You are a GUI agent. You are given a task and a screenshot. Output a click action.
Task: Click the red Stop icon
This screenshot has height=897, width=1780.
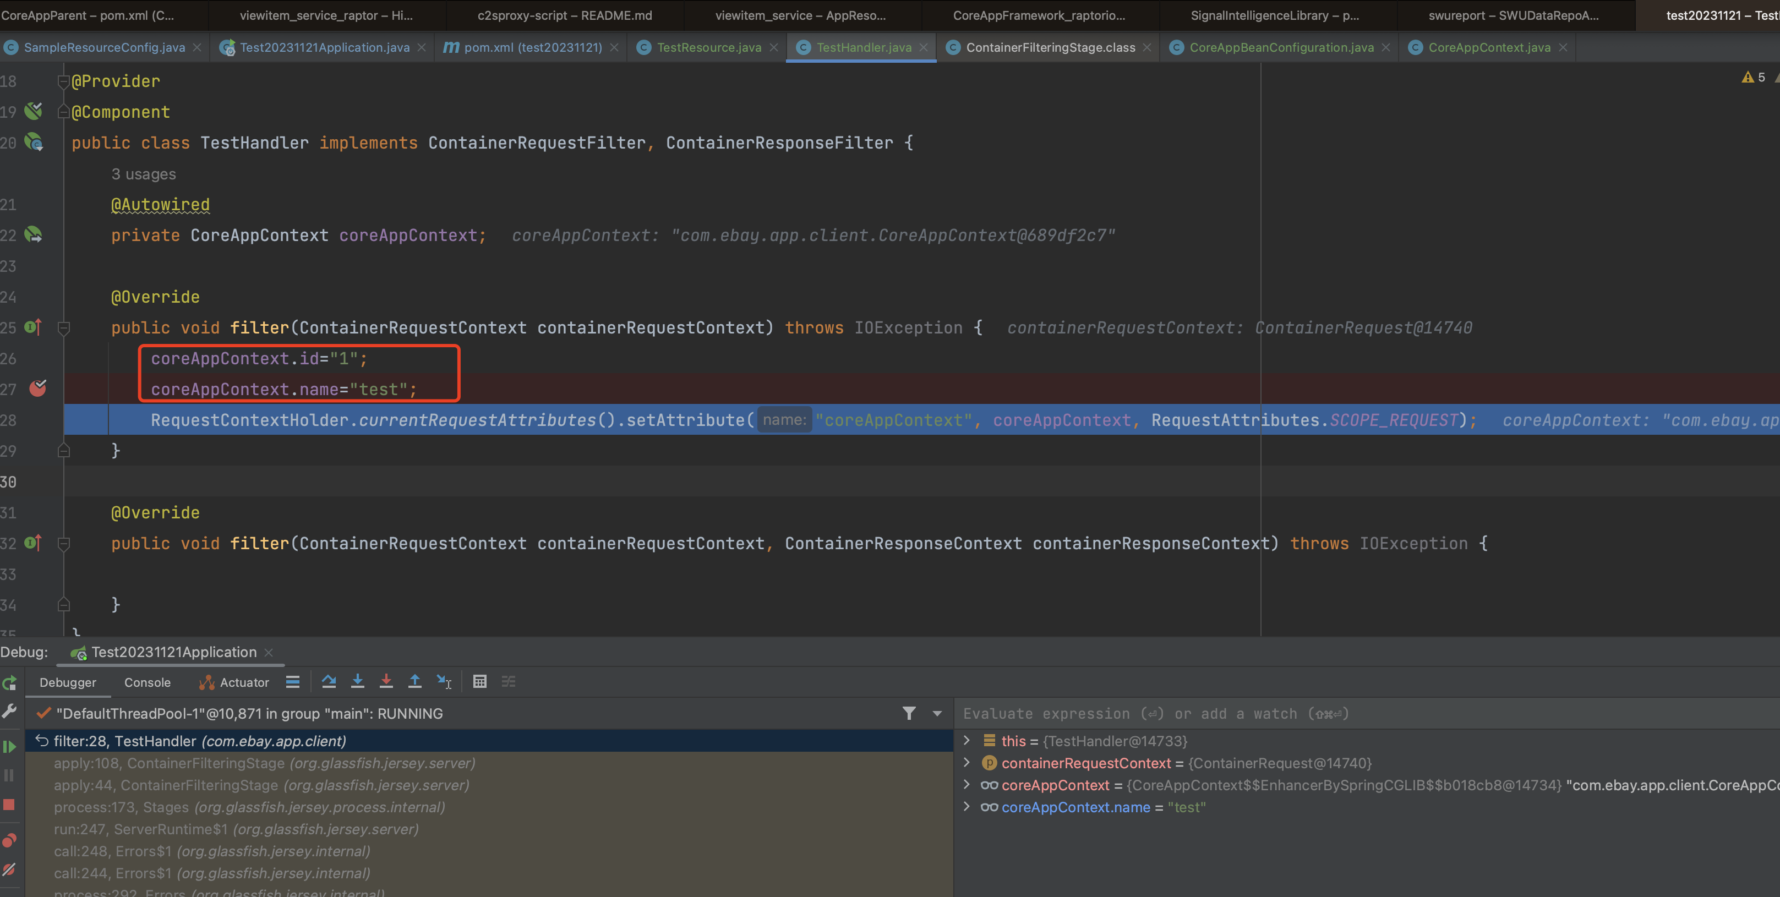click(9, 805)
